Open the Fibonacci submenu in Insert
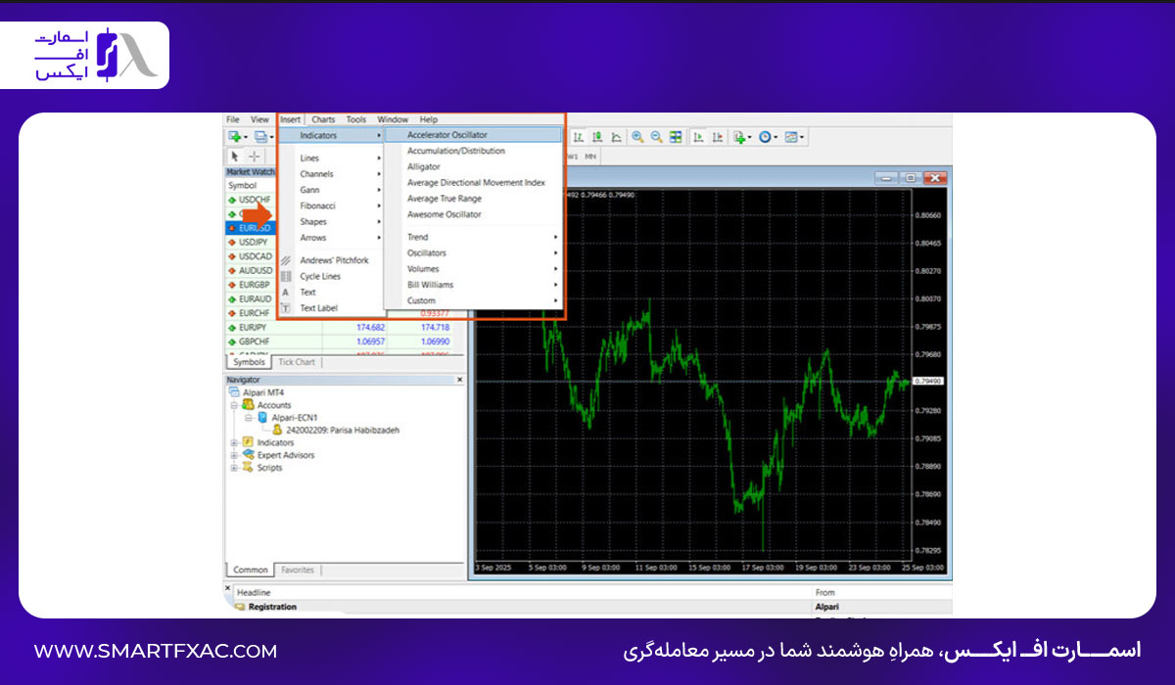 (331, 205)
